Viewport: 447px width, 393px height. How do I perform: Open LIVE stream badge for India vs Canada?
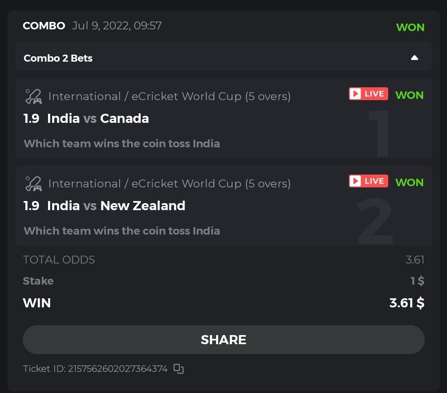tap(368, 94)
